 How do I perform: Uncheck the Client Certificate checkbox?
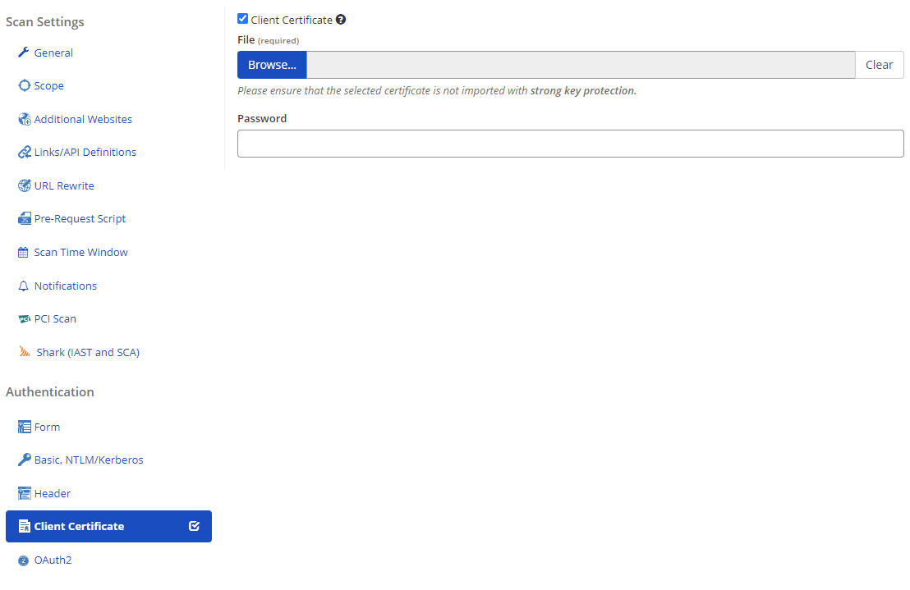[242, 17]
